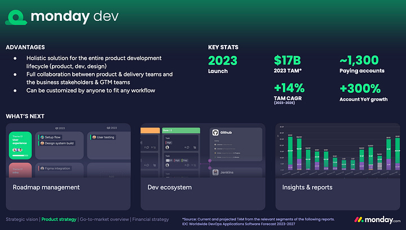Click the Account YoY growth label

364,100
